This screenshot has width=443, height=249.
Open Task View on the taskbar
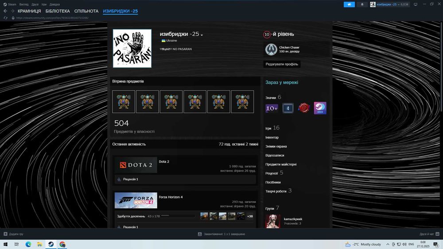pyautogui.click(x=16, y=244)
